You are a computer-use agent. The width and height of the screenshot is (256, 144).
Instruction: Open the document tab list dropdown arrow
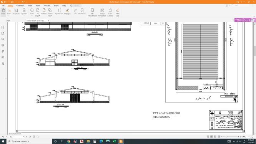click(233, 20)
